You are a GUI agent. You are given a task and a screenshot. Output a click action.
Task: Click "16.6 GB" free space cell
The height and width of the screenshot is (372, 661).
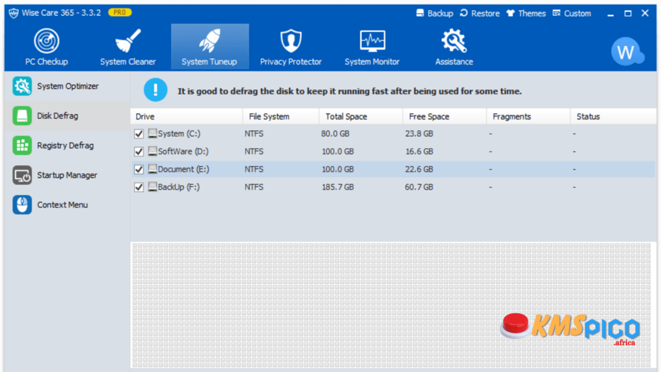pos(419,151)
